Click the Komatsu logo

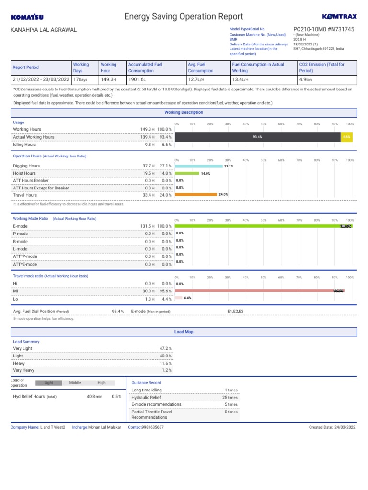tap(27, 17)
